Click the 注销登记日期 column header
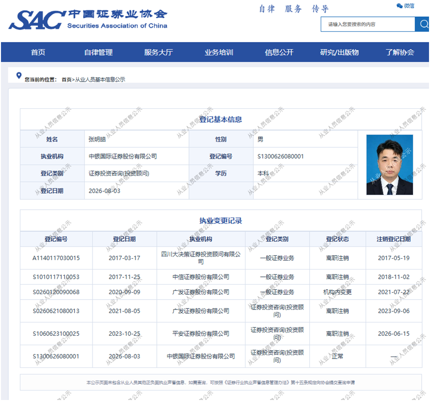The height and width of the screenshot is (401, 430). point(393,239)
